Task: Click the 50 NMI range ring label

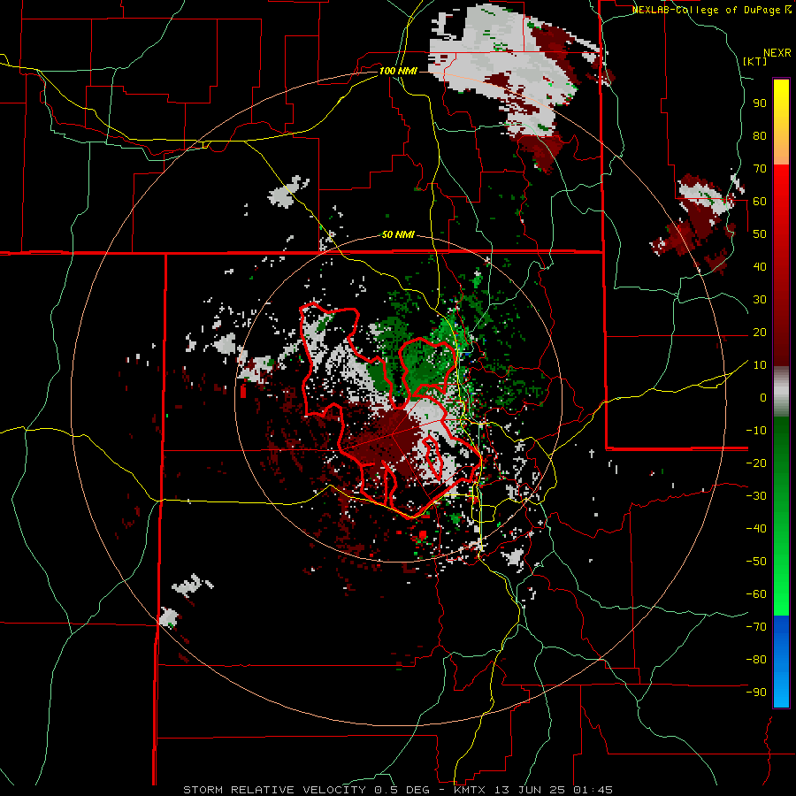Action: [x=398, y=234]
